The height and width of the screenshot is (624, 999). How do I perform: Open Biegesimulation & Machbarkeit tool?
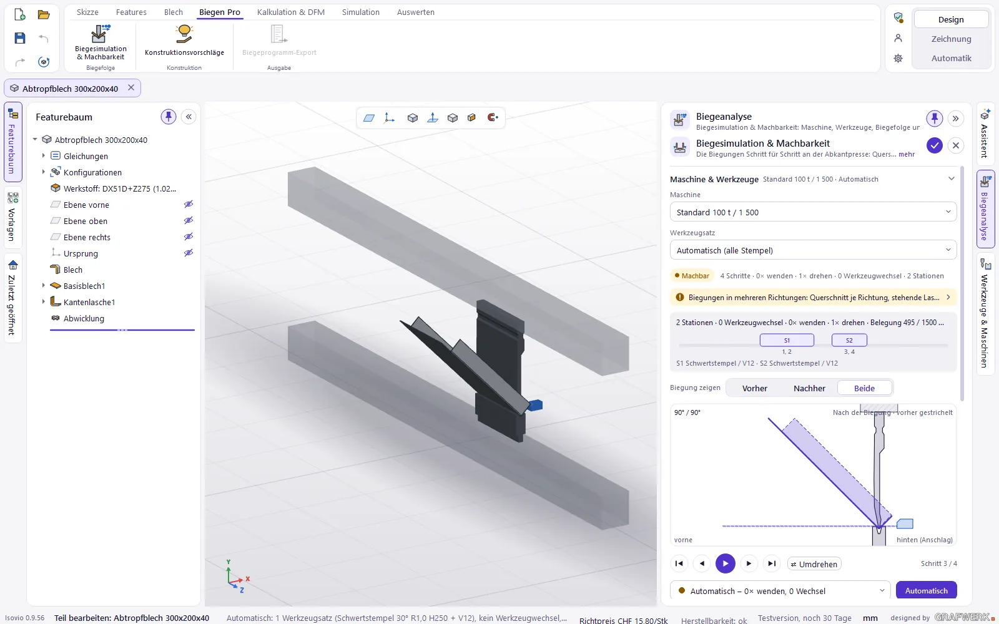[101, 42]
